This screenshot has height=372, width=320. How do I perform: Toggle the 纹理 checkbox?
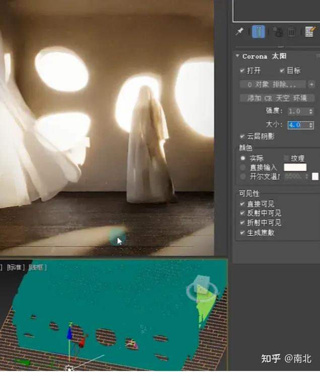click(286, 158)
